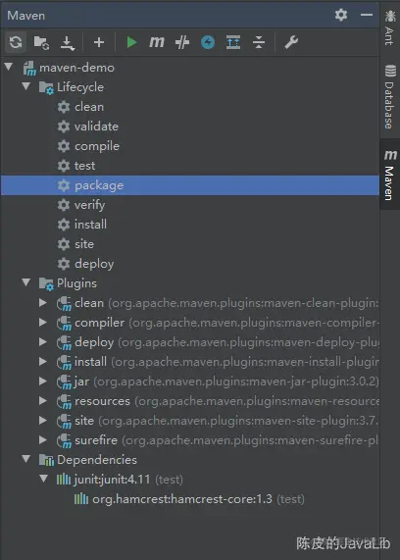The width and height of the screenshot is (400, 560).
Task: Expand the jar plugin node
Action: point(43,382)
